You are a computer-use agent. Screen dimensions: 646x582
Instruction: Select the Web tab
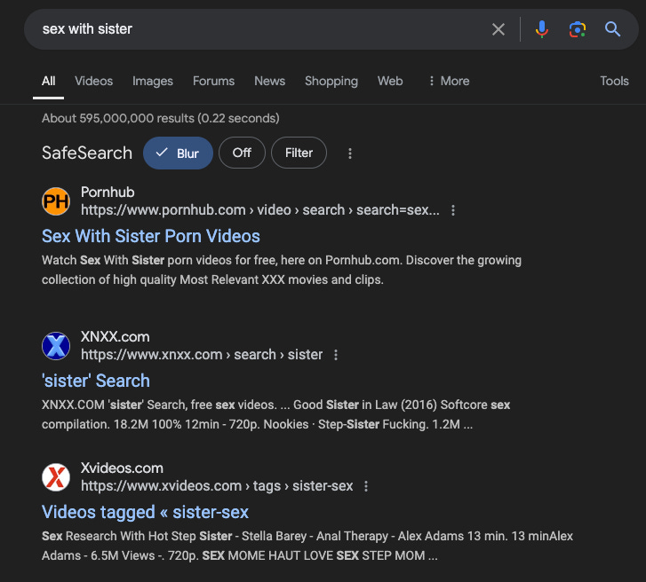coord(390,81)
